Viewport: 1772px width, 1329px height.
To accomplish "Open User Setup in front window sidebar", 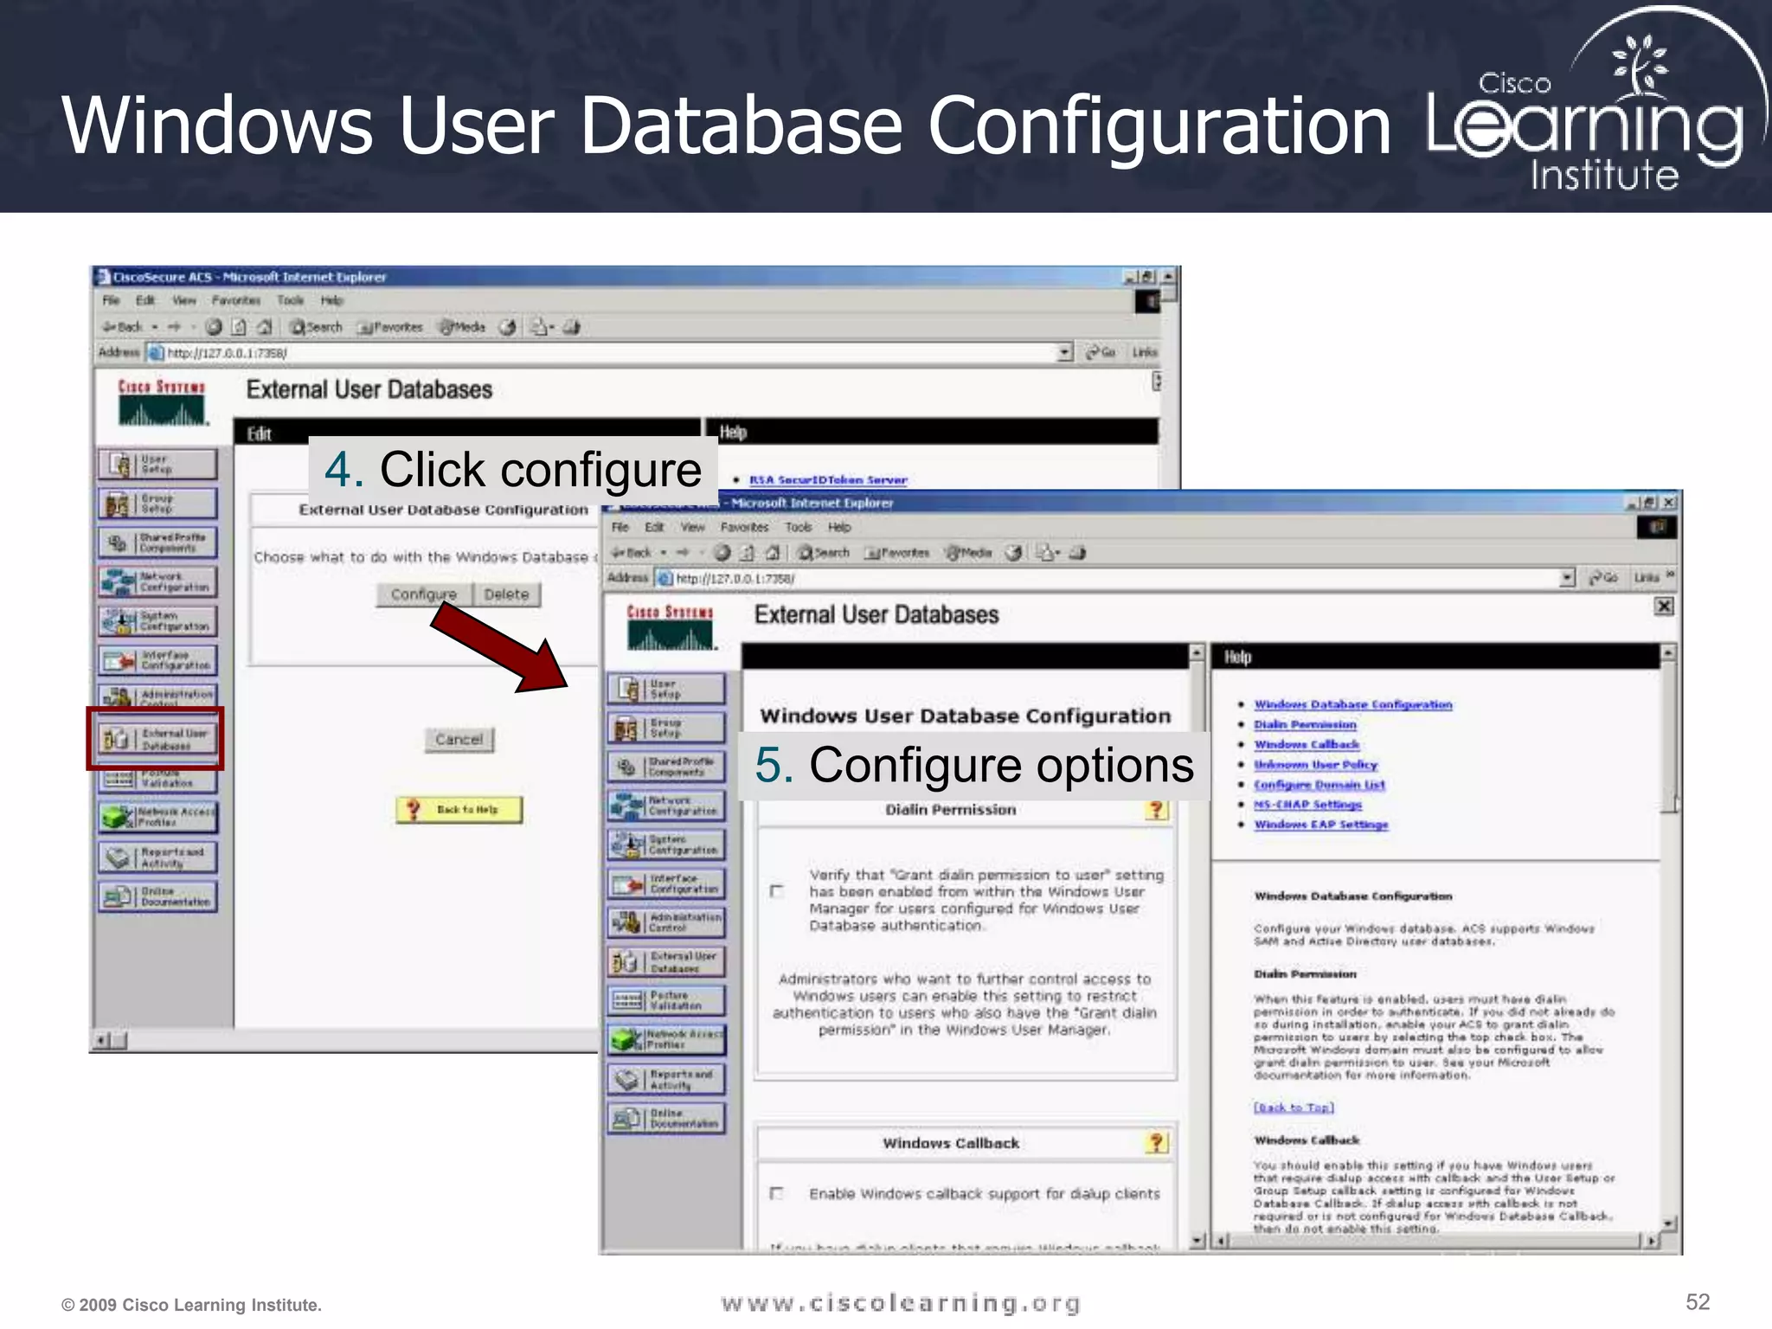I will coord(666,689).
